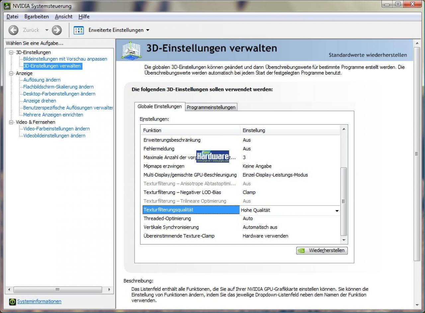Click the task tree horizontal scrollbar thumb
The height and width of the screenshot is (313, 425).
[x=57, y=289]
